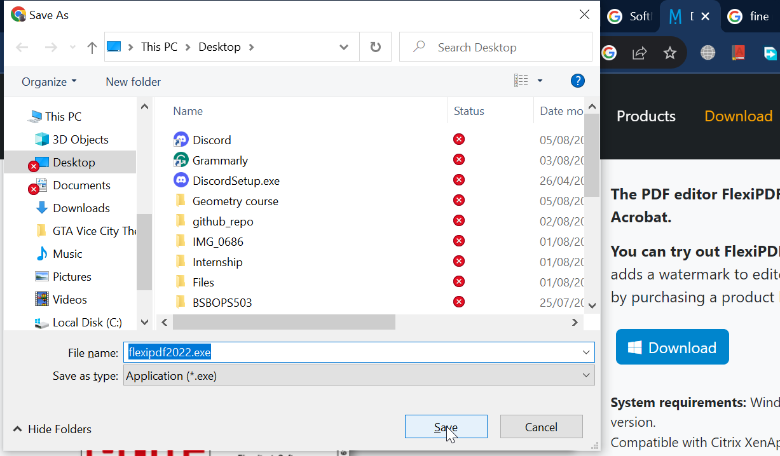Image resolution: width=780 pixels, height=456 pixels.
Task: Expand the file name dropdown arrow
Action: [585, 352]
